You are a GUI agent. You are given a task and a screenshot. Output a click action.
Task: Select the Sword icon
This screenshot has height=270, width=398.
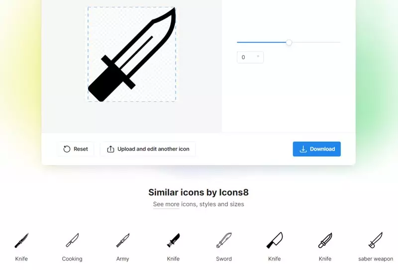coord(223,240)
